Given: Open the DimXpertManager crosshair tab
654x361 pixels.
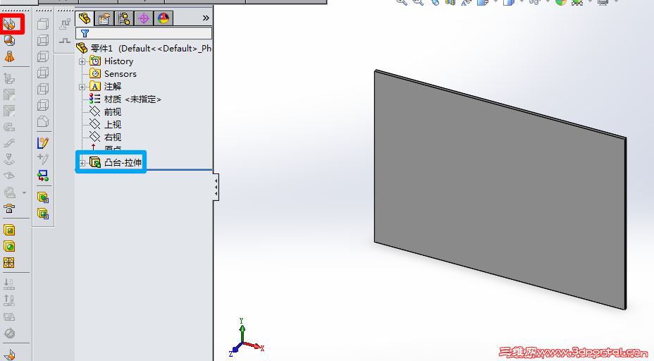Looking at the screenshot, I should [x=144, y=18].
